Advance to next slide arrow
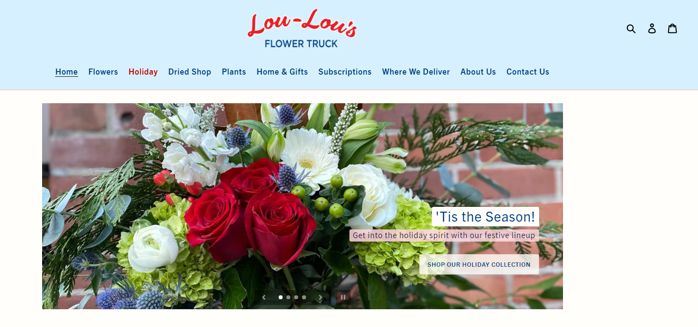Image resolution: width=698 pixels, height=327 pixels. coord(320,298)
